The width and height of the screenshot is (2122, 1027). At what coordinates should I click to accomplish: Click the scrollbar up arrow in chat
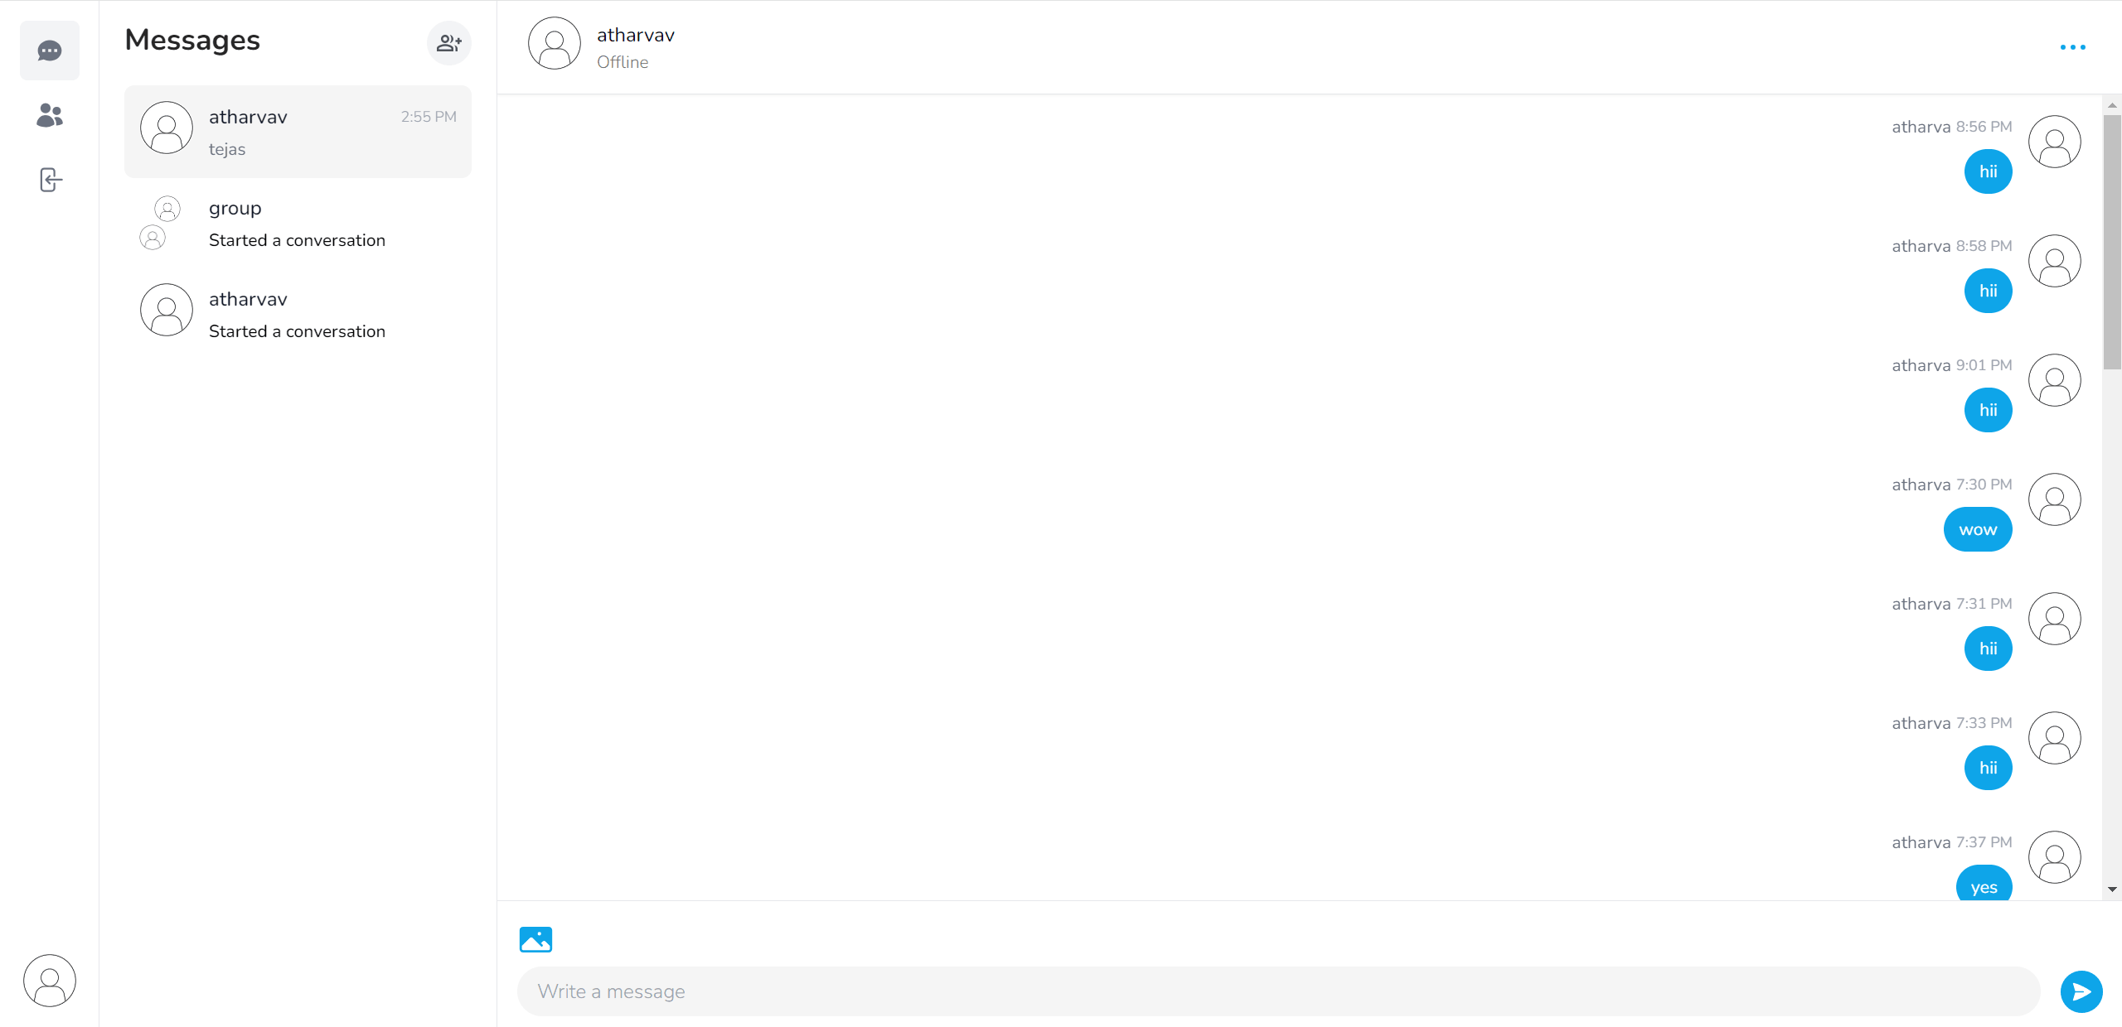point(2112,105)
